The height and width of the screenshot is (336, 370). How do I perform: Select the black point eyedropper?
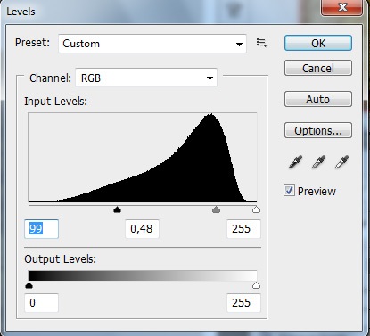click(x=296, y=162)
